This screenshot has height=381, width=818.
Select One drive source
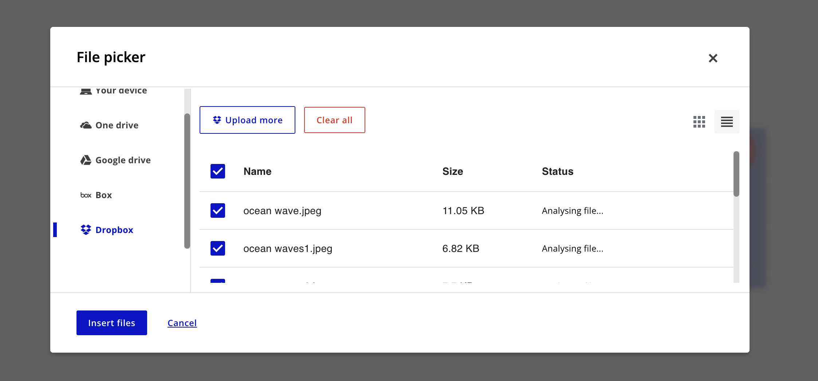coord(117,125)
